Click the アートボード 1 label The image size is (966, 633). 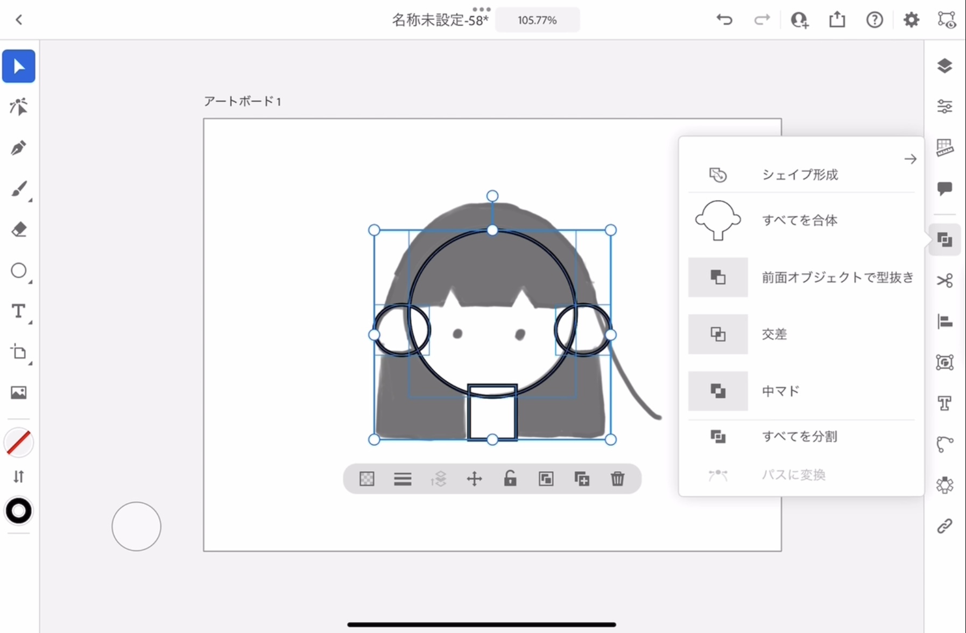(x=242, y=101)
